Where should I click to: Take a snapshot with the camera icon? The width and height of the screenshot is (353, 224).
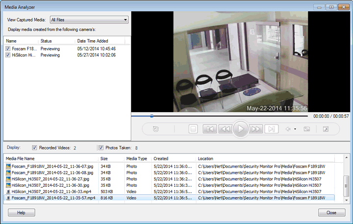click(x=306, y=129)
